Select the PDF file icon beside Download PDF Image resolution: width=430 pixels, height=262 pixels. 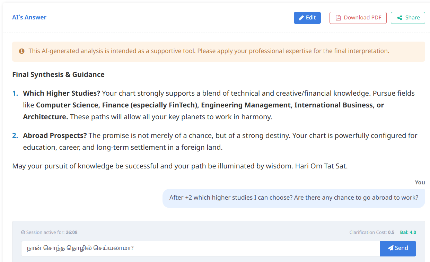337,18
